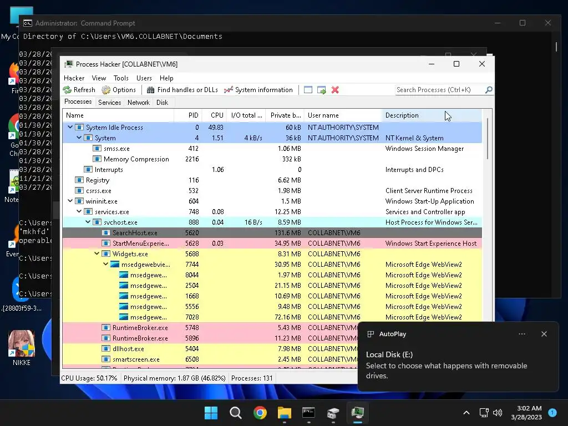
Task: Open System information window
Action: point(258,90)
